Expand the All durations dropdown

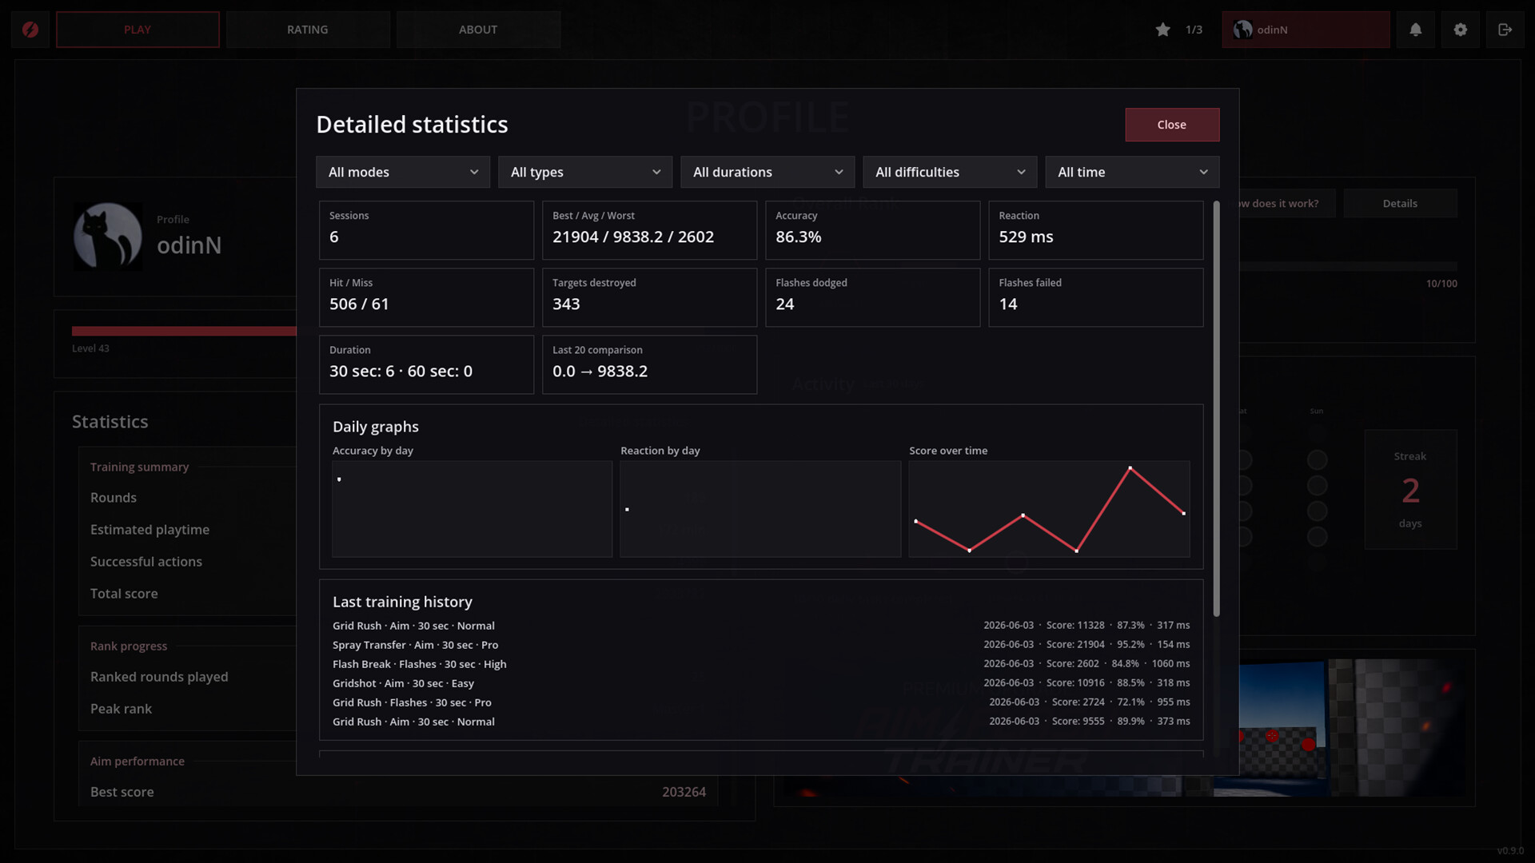tap(767, 172)
